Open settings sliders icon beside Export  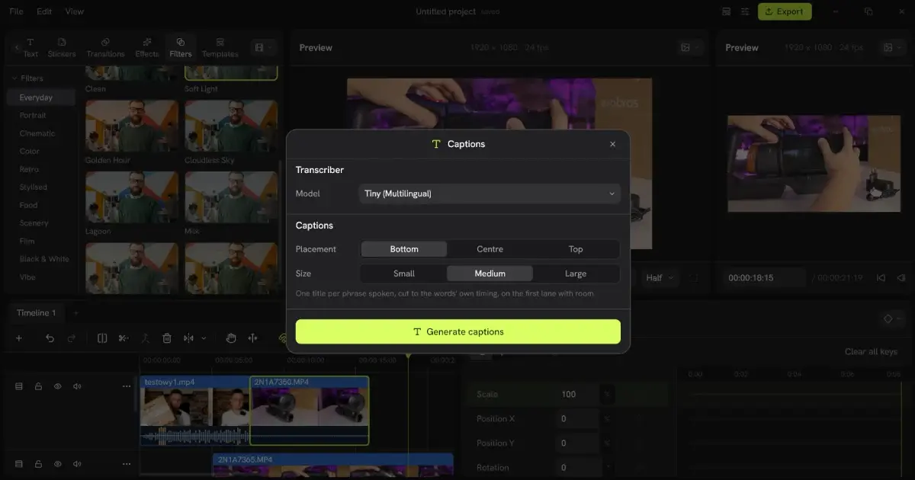click(x=744, y=11)
